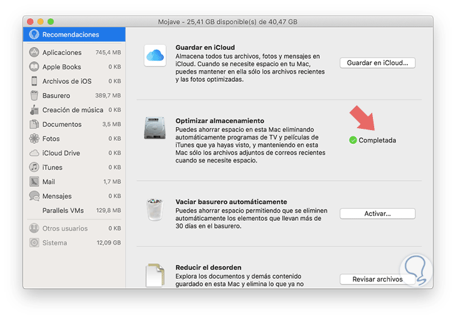This screenshot has height=319, width=456.
Task: Click the Archivos de iOS phone icon
Action: (x=34, y=81)
